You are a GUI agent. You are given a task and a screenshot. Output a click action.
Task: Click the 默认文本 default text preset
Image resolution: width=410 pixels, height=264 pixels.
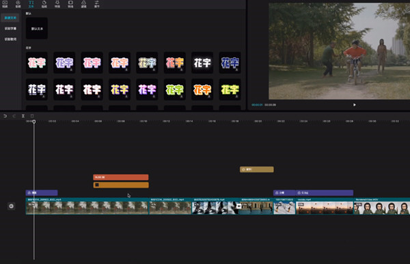tap(37, 29)
